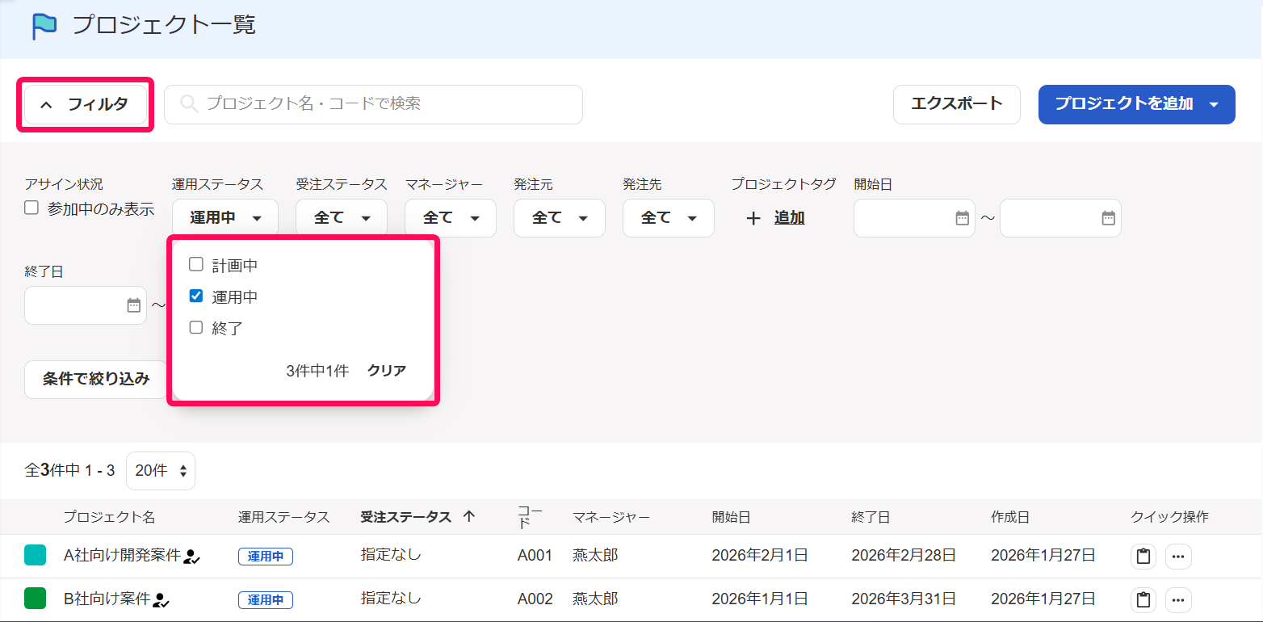This screenshot has height=622, width=1263.
Task: Click 2026年2月28日 end date cell
Action: (x=904, y=556)
